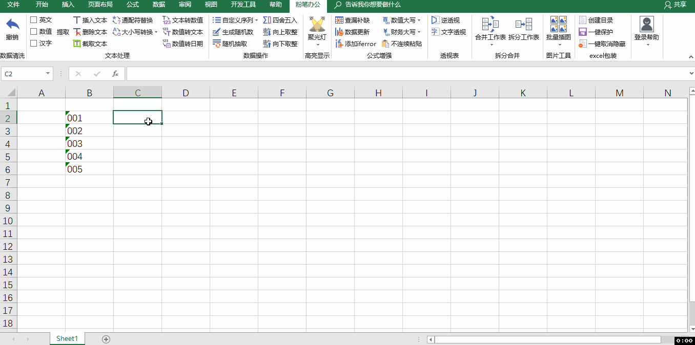
Task: Click the 随机抽取 tool
Action: coord(230,44)
